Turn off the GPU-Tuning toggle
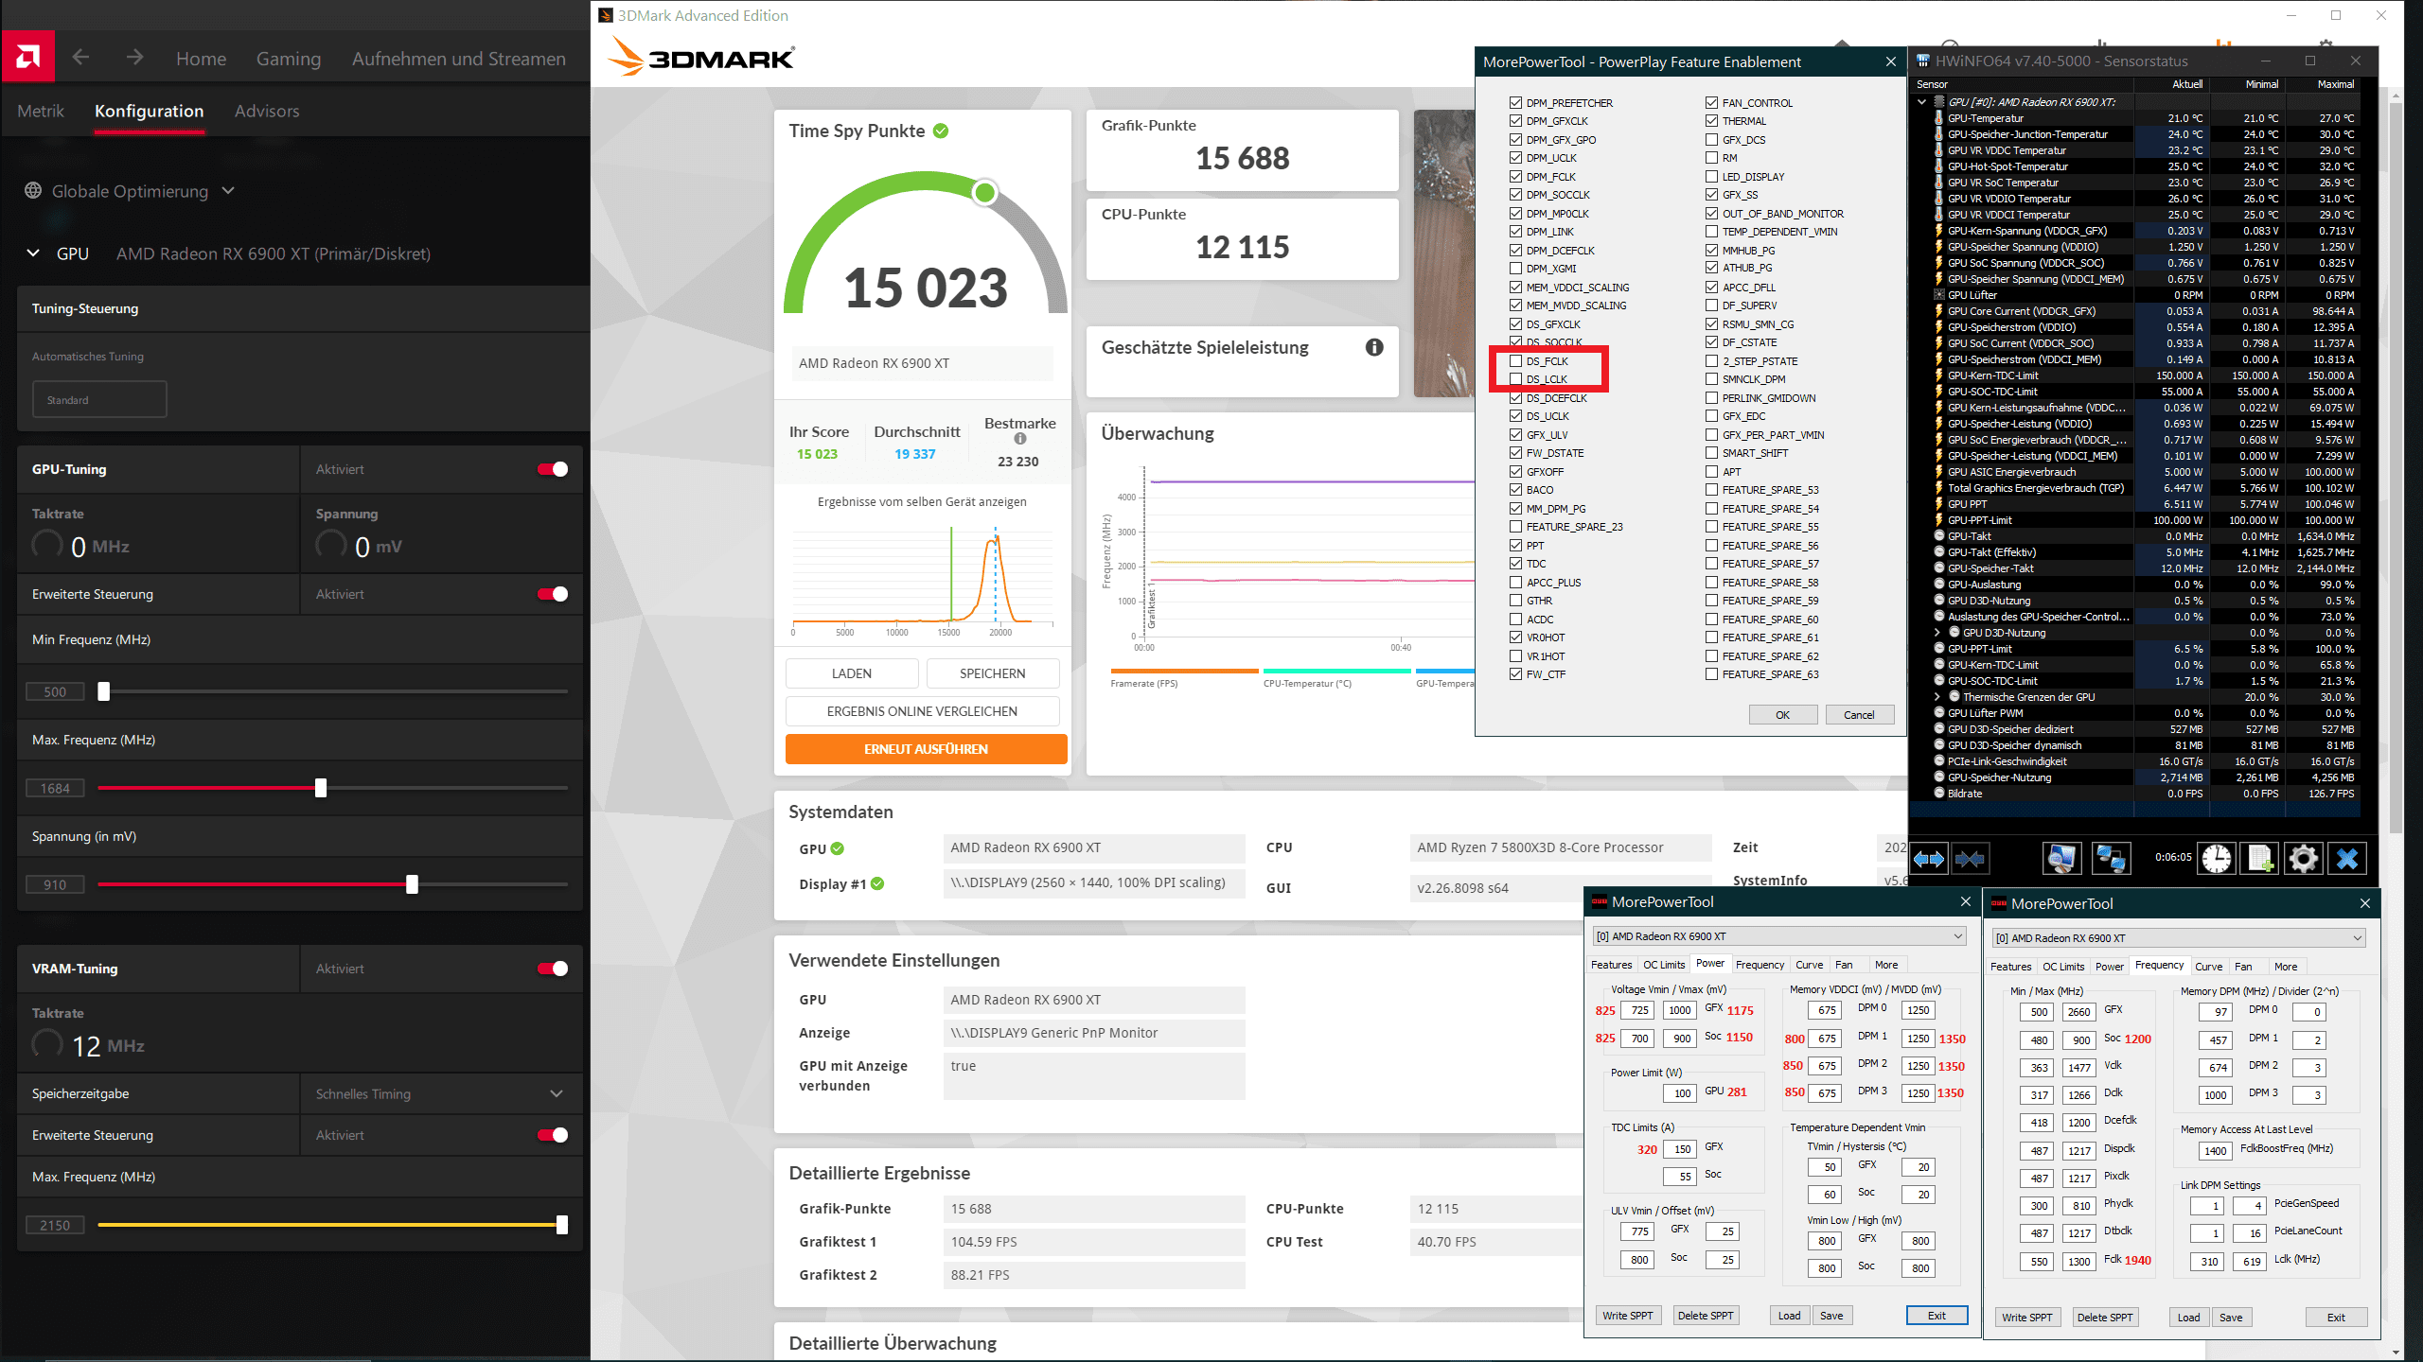Image resolution: width=2423 pixels, height=1362 pixels. [x=553, y=469]
